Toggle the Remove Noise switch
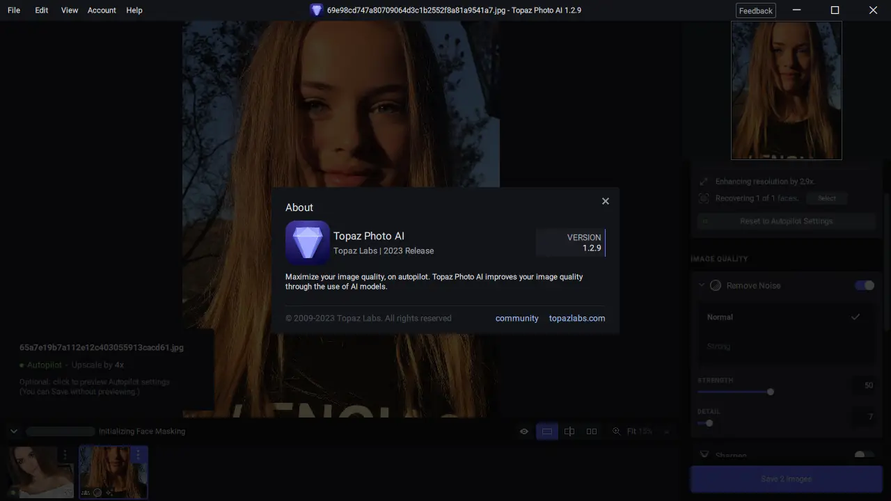Viewport: 891px width, 501px height. pyautogui.click(x=865, y=285)
